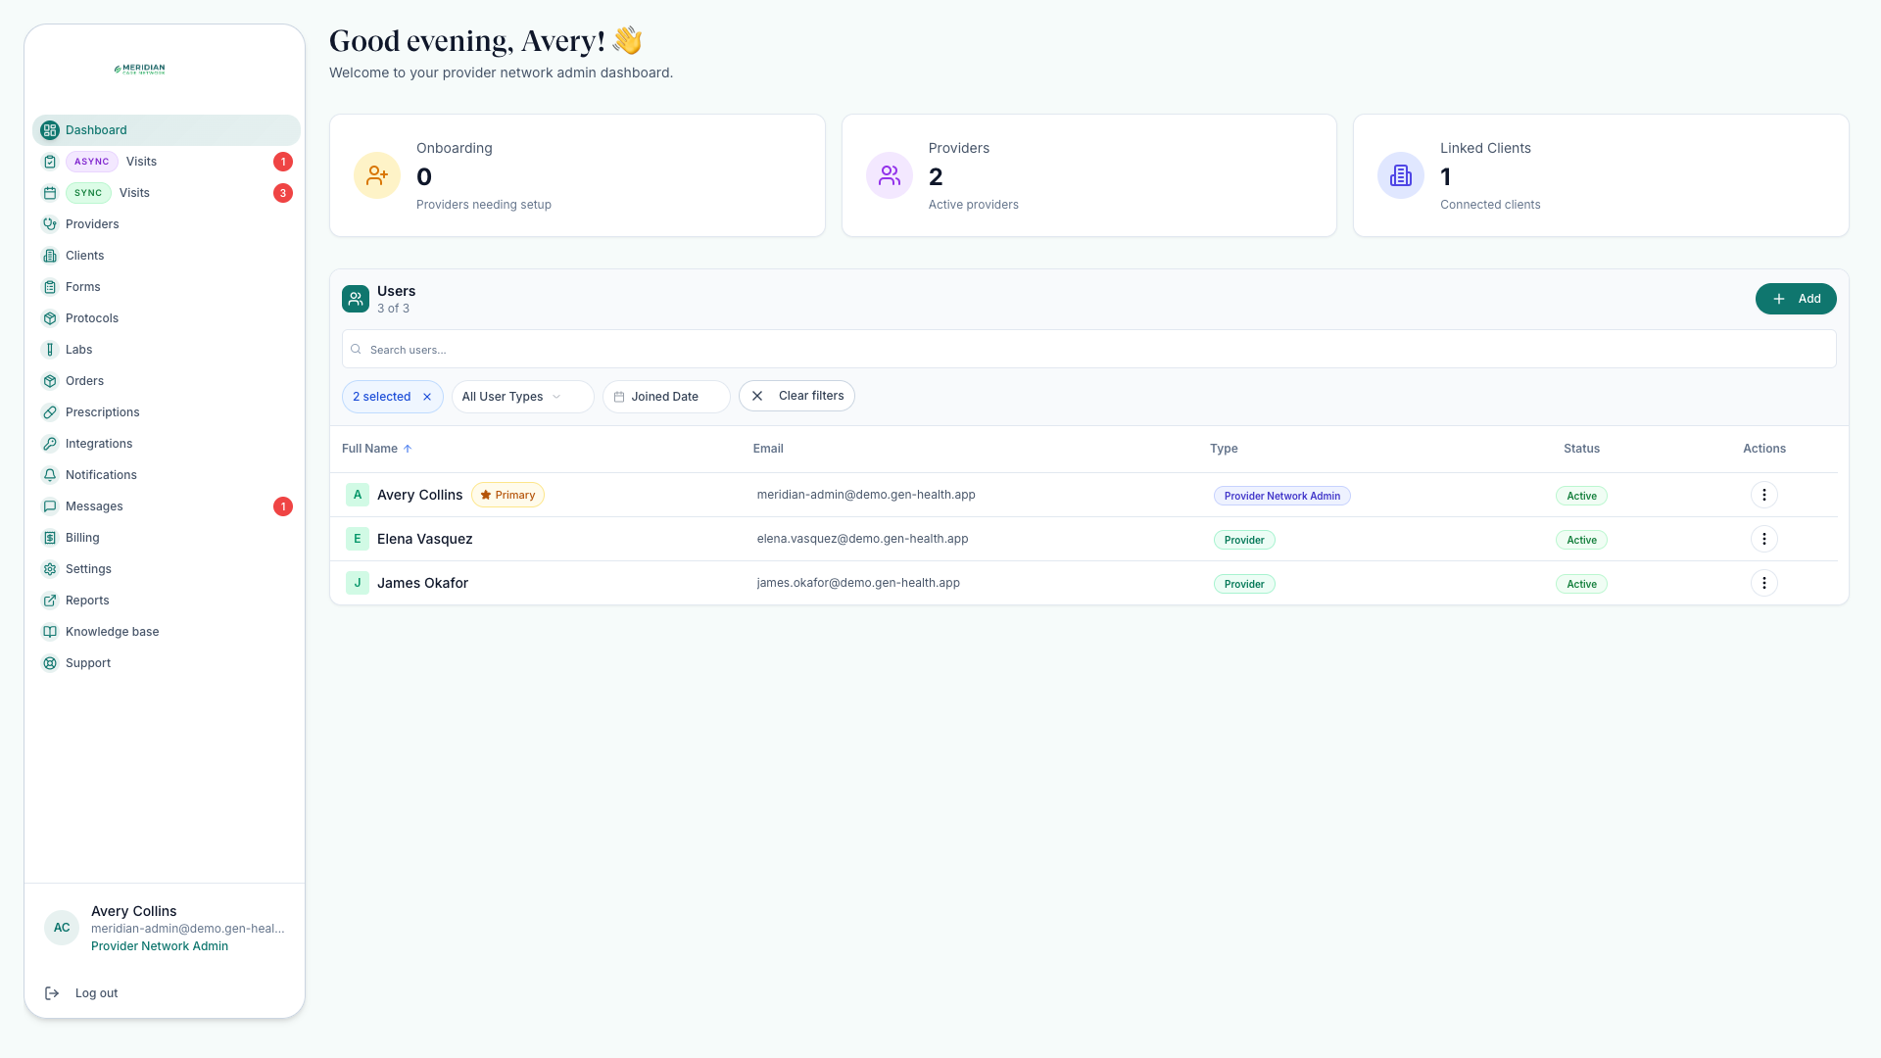Viewport: 1881px width, 1058px height.
Task: Click the Provider Network Admin type badge
Action: click(1281, 496)
